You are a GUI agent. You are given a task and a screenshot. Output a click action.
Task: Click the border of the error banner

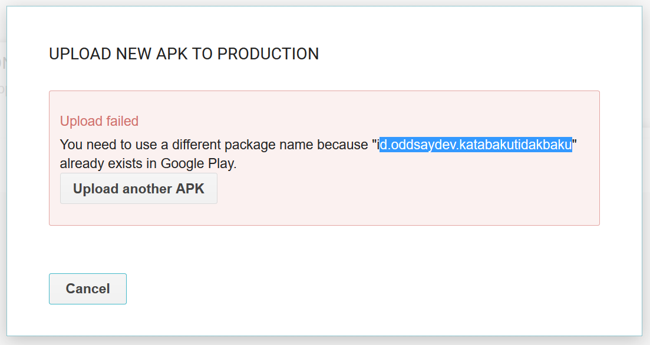324,91
